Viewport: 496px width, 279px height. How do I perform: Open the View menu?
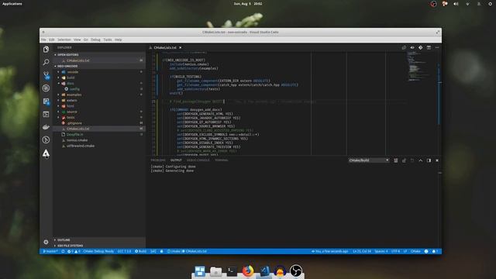(77, 40)
